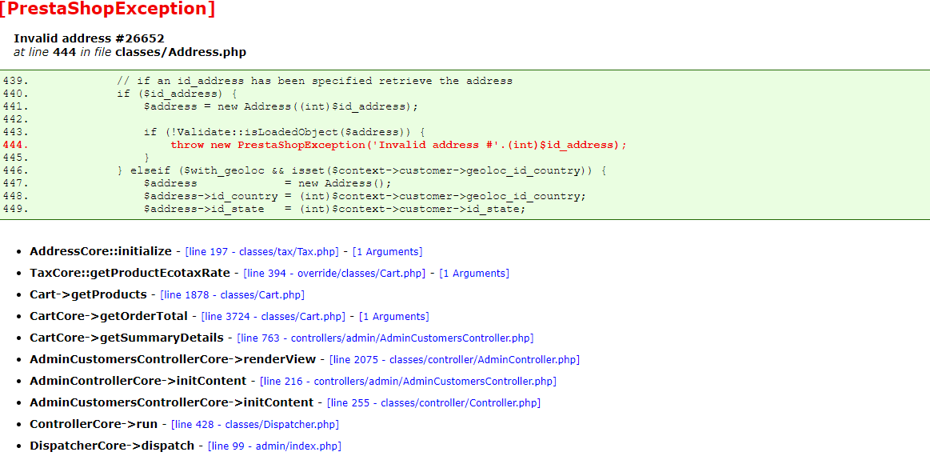Open the line 255 classes/controller/Controller.php link
Viewport: 930px width, 472px height.
[433, 403]
